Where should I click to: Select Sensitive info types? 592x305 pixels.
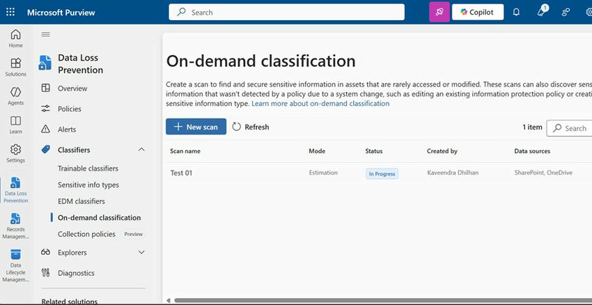pos(88,185)
